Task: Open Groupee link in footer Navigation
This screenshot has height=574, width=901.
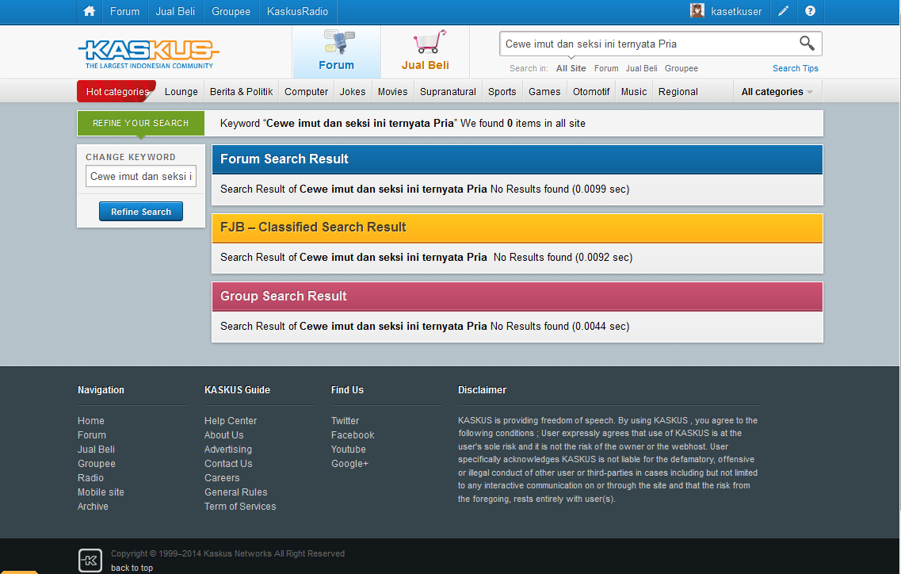Action: [97, 464]
